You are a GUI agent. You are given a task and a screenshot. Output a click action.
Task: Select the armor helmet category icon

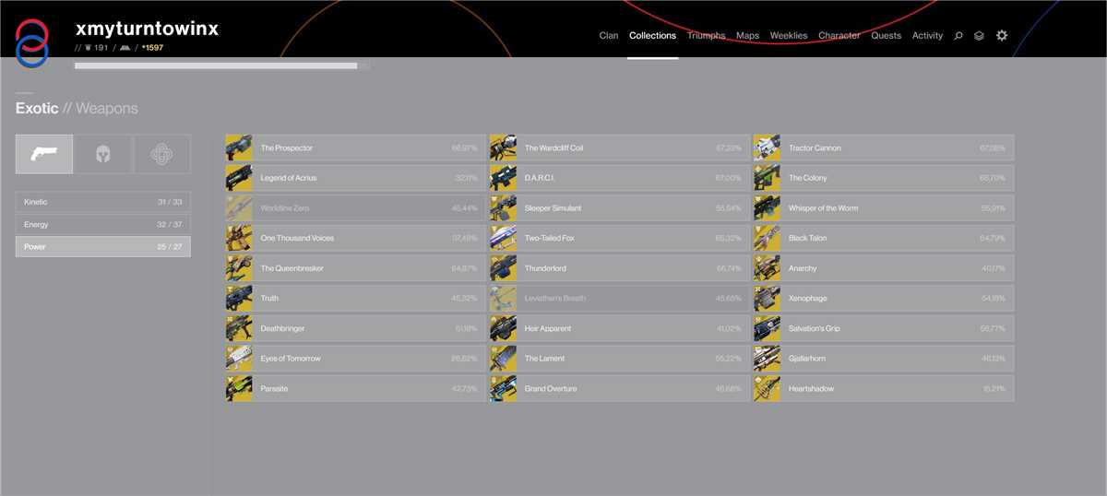[103, 154]
